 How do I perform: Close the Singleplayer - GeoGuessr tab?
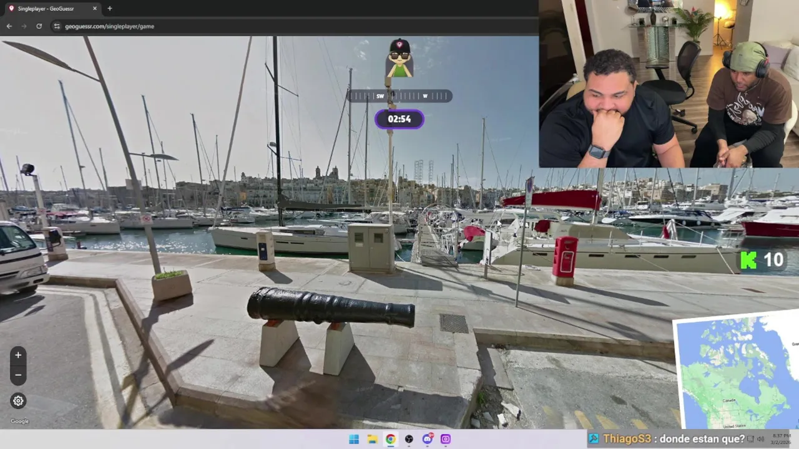(x=95, y=9)
